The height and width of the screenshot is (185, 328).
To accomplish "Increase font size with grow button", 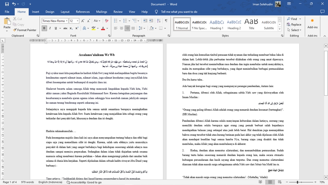I will (83, 21).
